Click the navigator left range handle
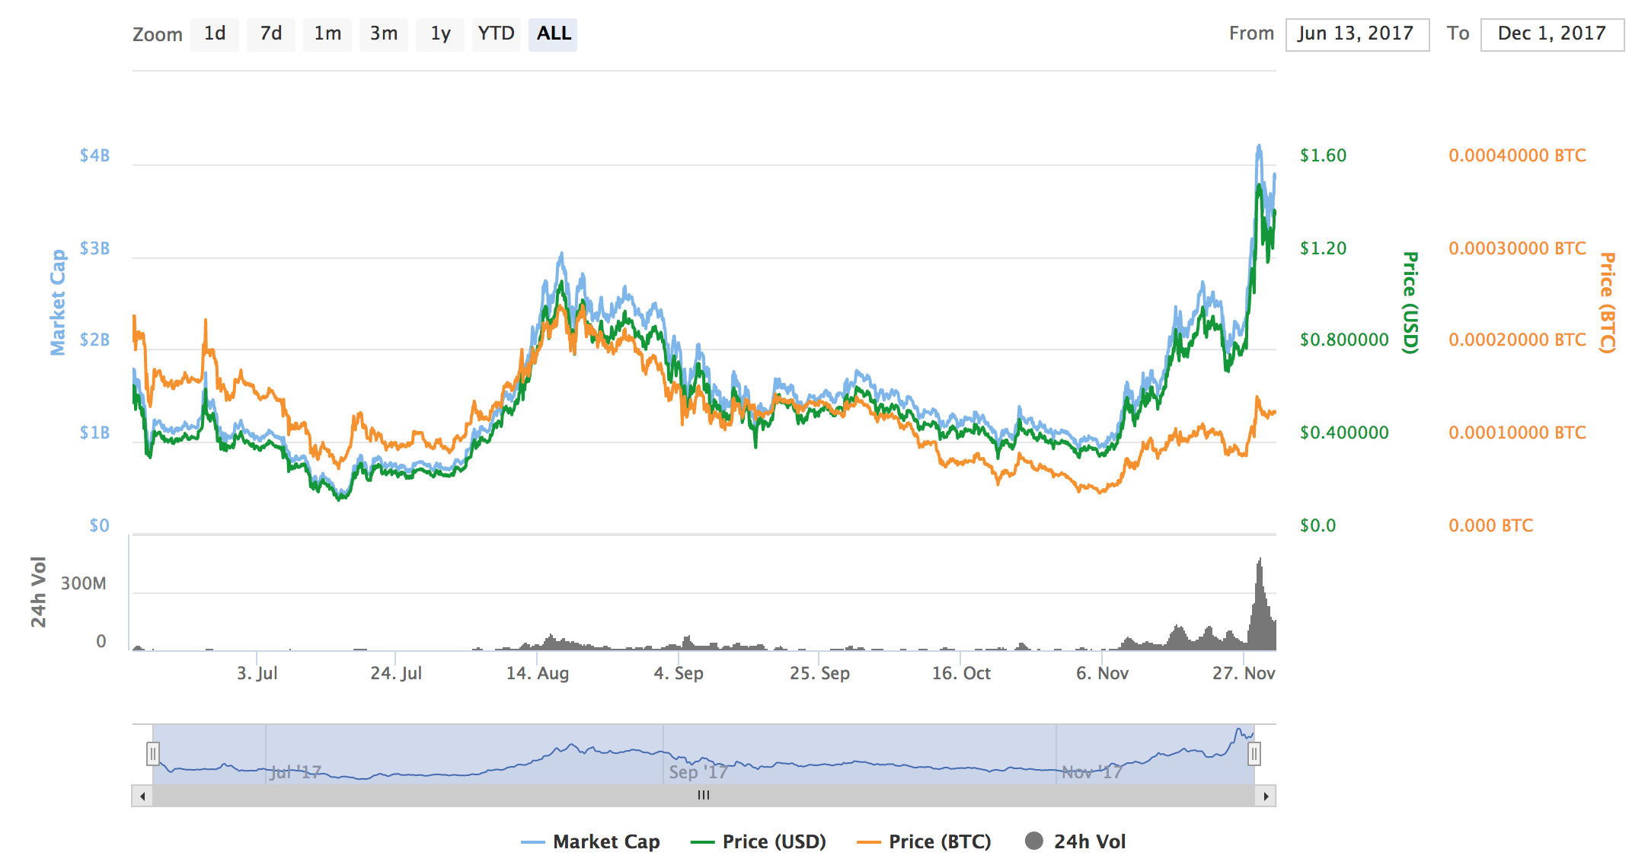Screen dimensions: 1648x862 click(x=153, y=754)
